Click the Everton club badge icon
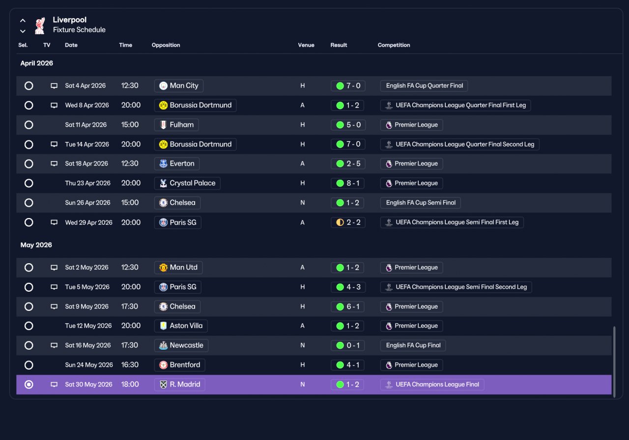The height and width of the screenshot is (440, 629). [x=164, y=164]
